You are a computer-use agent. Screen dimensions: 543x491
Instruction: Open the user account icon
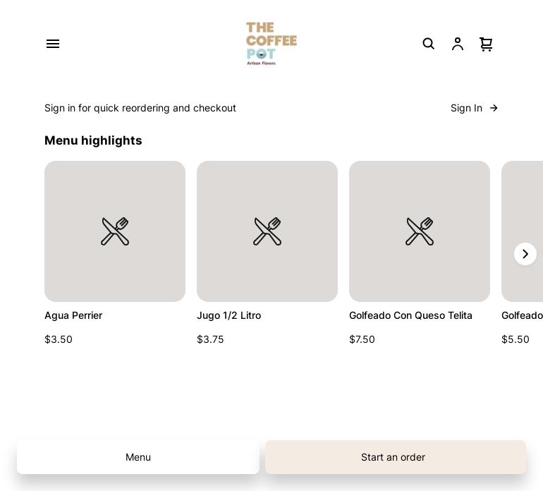coord(458,44)
